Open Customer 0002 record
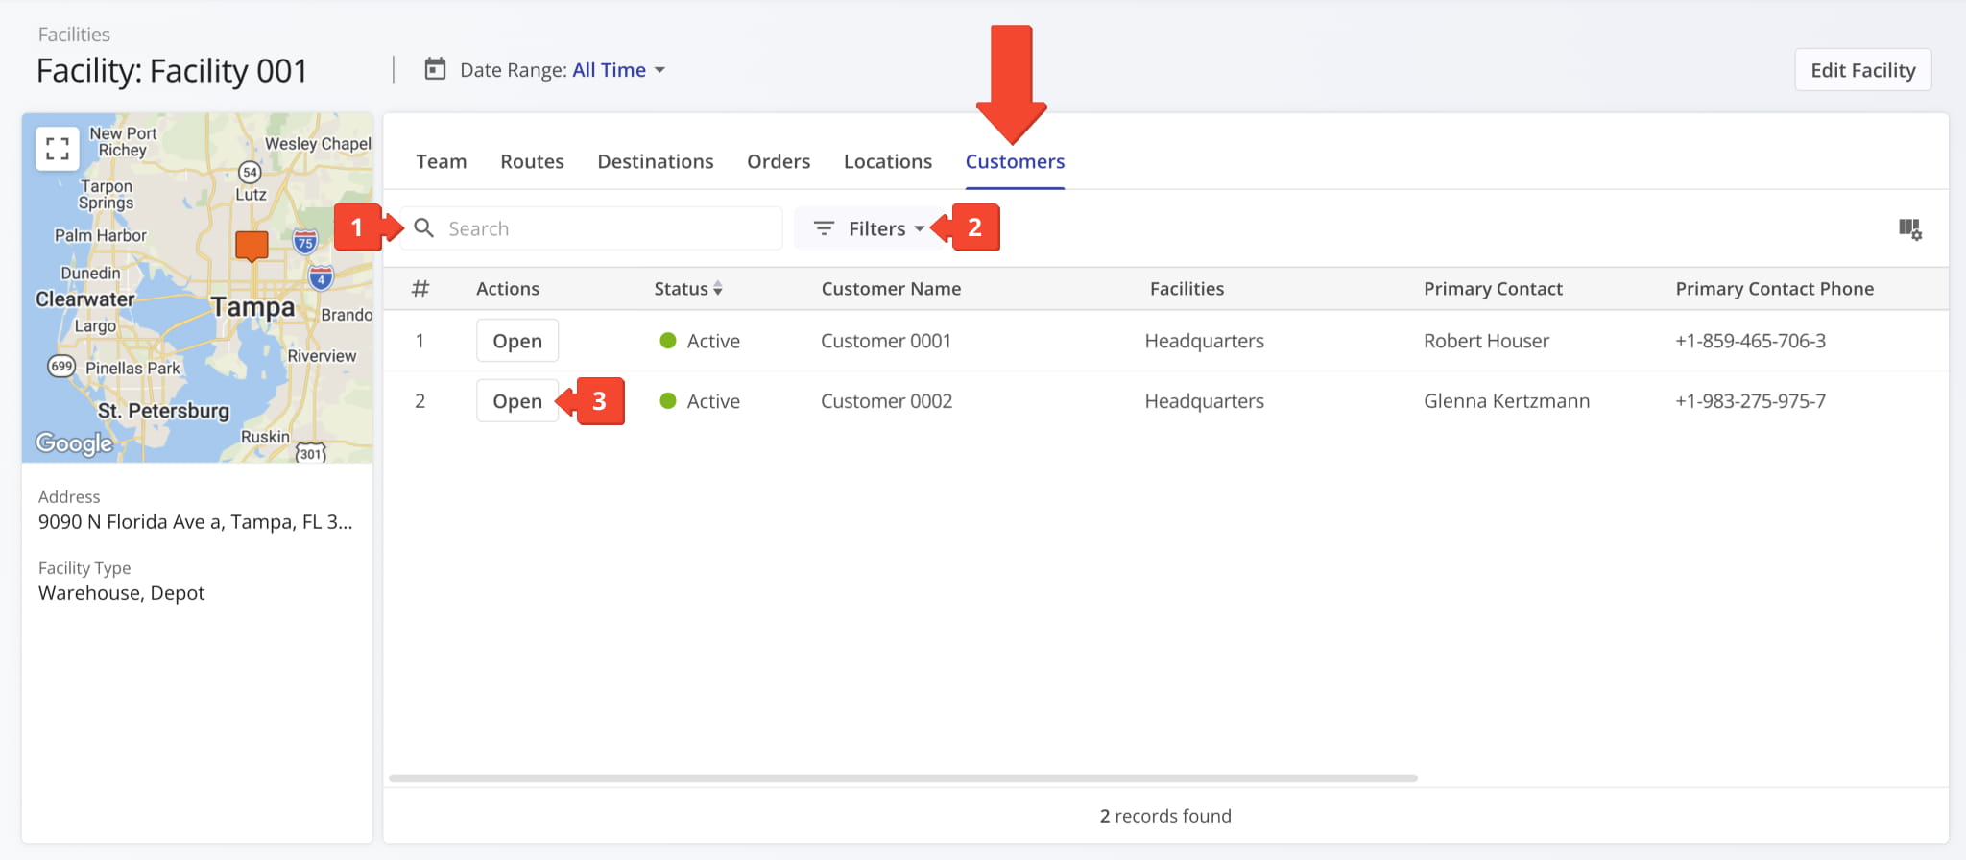1966x860 pixels. tap(516, 401)
